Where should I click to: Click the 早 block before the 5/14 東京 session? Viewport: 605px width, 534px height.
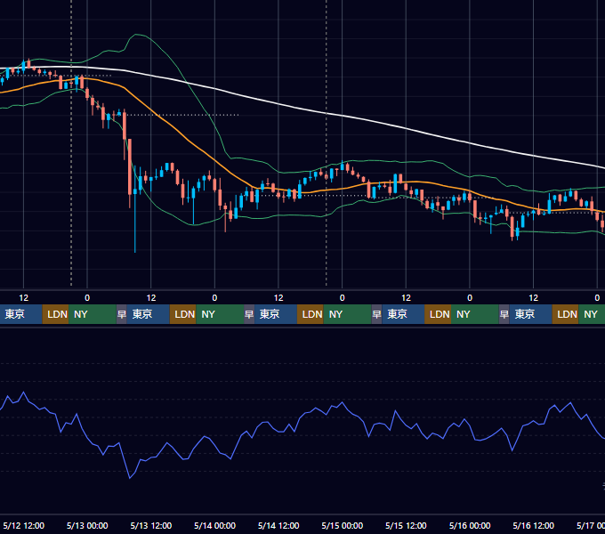pos(249,314)
